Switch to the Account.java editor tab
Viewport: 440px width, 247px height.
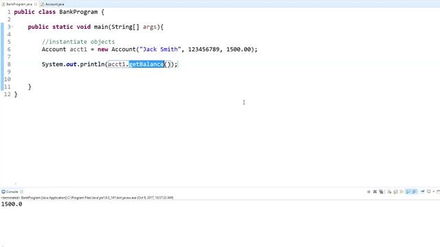click(x=52, y=4)
